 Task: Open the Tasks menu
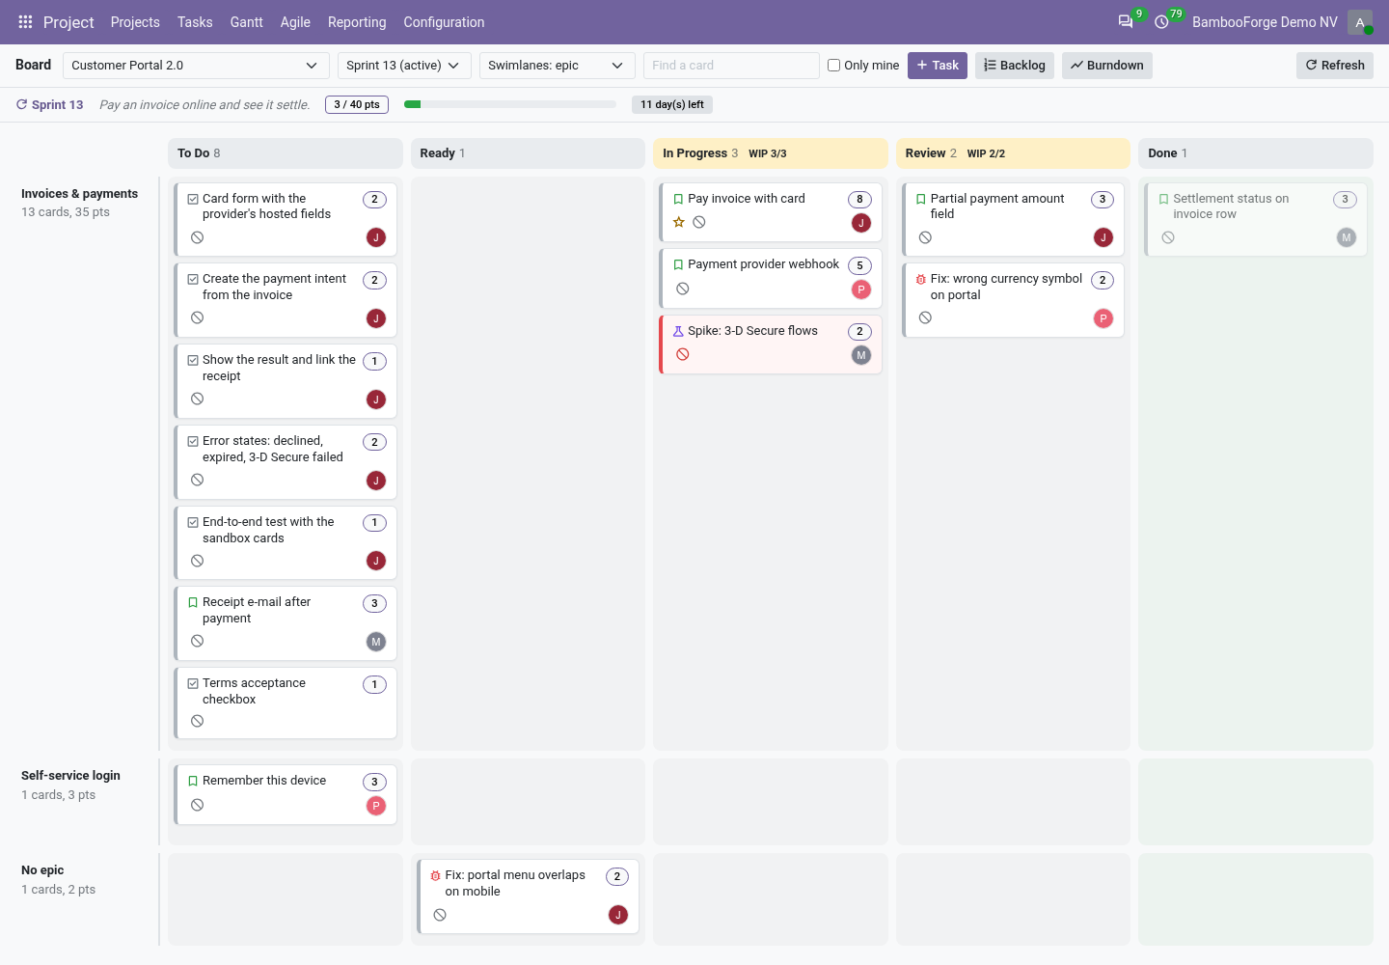coord(195,22)
